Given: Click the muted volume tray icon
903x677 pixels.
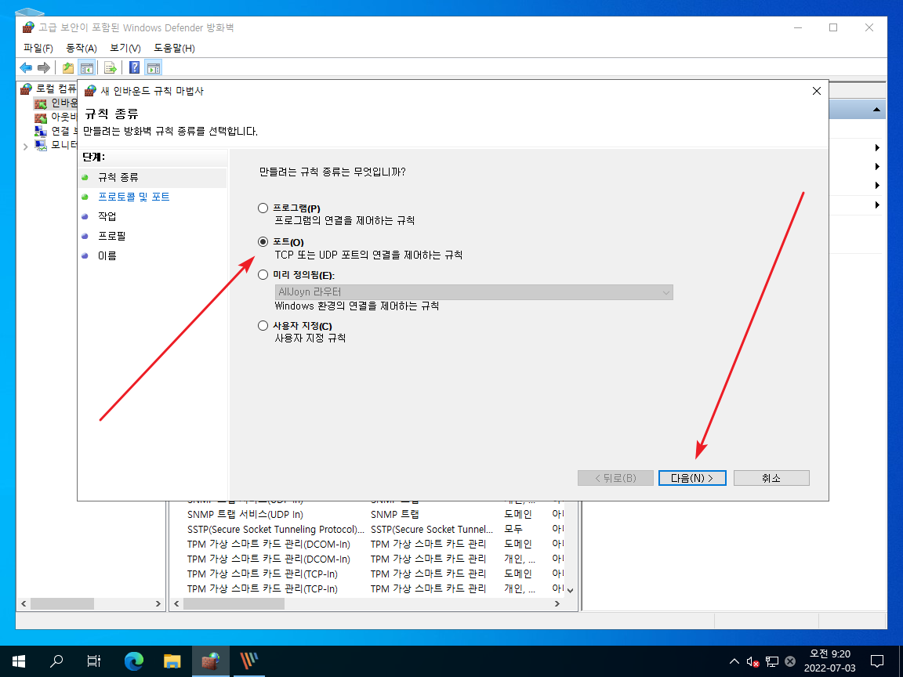Looking at the screenshot, I should click(752, 662).
